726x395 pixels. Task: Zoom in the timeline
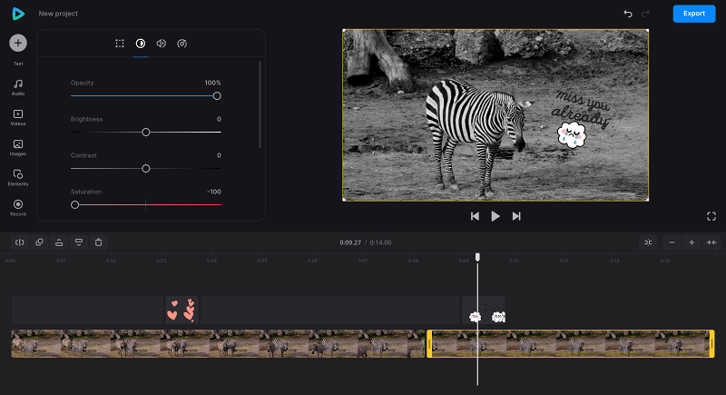(692, 242)
